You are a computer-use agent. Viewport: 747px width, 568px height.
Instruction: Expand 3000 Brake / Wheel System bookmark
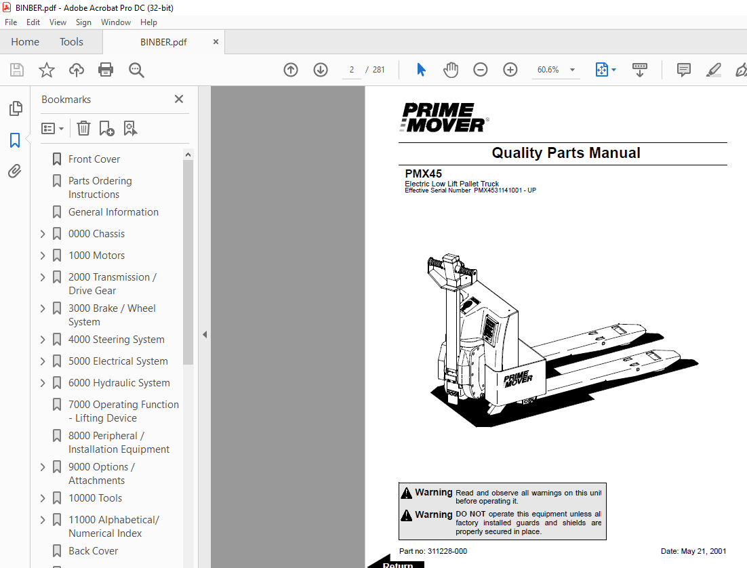click(x=43, y=308)
